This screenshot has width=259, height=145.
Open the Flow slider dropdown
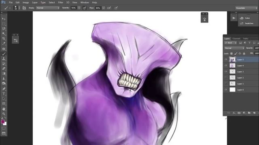104,8
